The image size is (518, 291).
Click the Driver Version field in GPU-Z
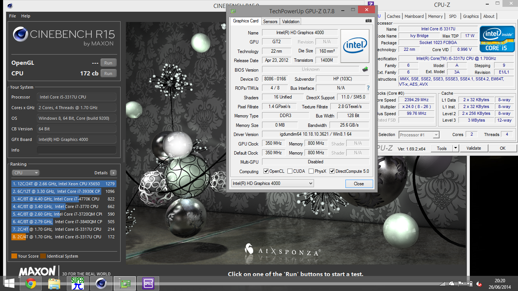pos(316,134)
